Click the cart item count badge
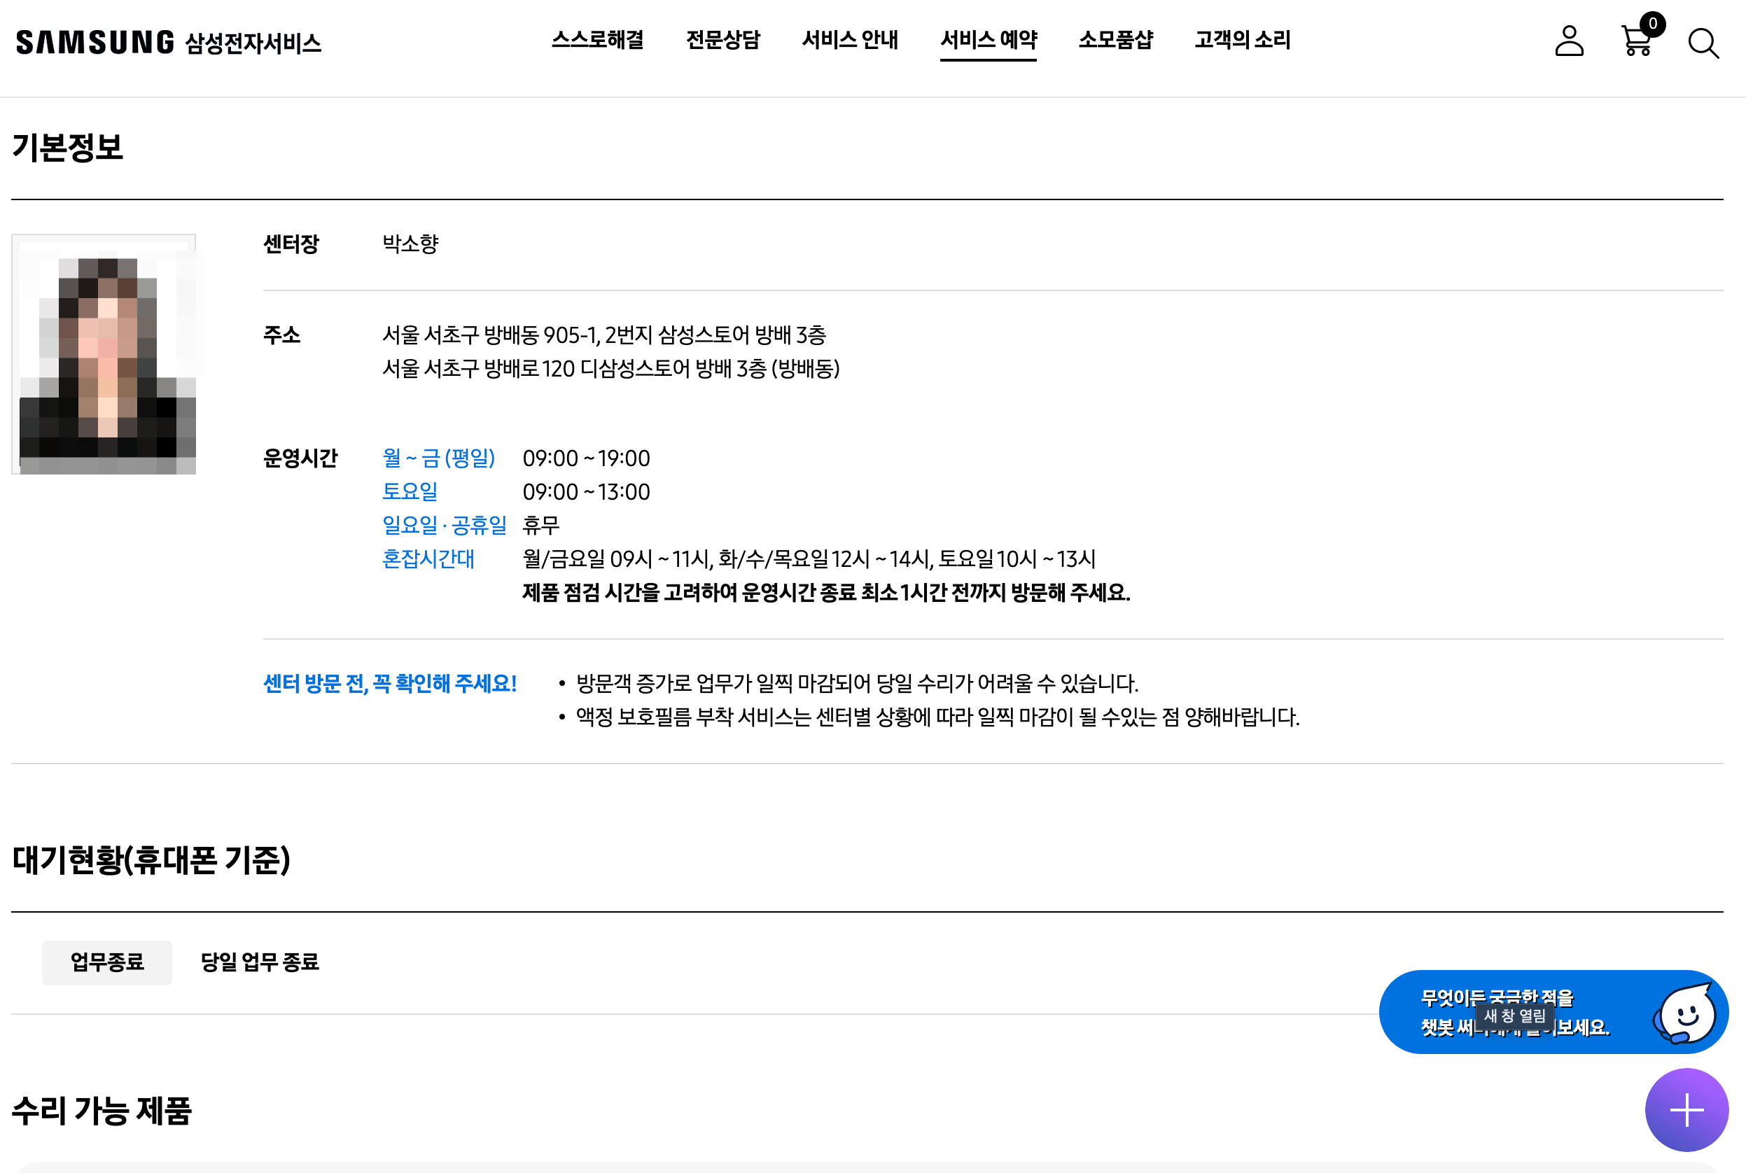Screen dimensions: 1746x1173 [x=1652, y=24]
